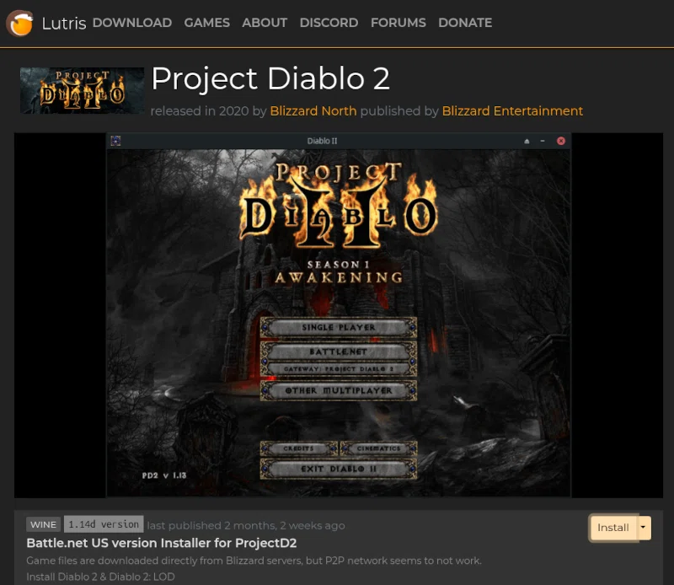Click the Project Diablo 2 banner thumbnail
The width and height of the screenshot is (674, 585).
82,90
